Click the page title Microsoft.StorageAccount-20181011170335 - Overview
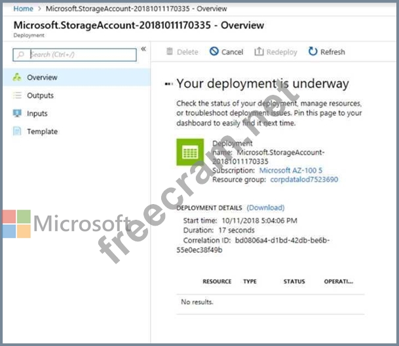 139,25
